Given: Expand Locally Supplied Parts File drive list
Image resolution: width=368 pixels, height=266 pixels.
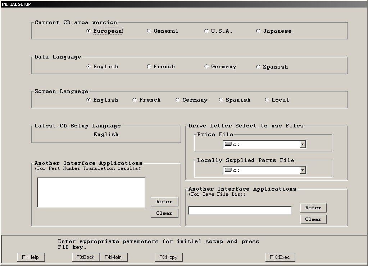Looking at the screenshot, I should 303,170.
